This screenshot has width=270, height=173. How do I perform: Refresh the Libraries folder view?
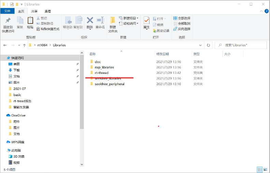pos(208,45)
